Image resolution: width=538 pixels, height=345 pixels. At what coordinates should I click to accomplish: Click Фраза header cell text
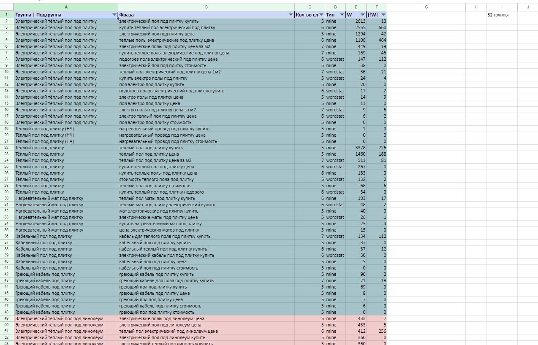pyautogui.click(x=127, y=15)
